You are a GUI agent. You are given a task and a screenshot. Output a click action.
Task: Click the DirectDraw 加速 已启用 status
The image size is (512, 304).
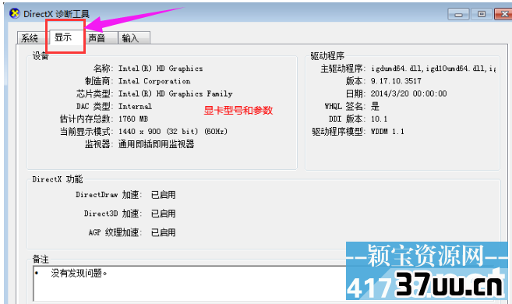[x=164, y=195]
